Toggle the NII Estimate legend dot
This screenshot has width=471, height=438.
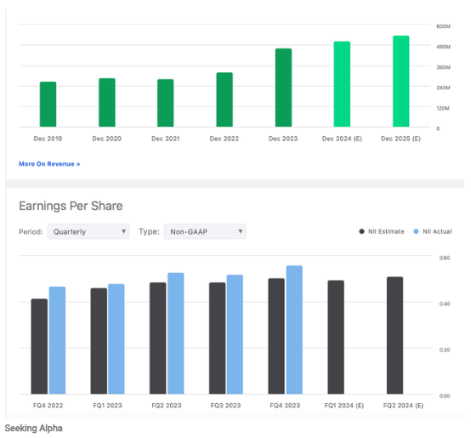point(361,231)
